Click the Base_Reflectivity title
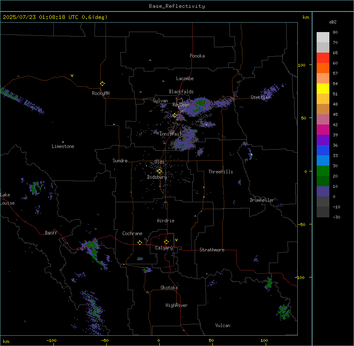Screen dimensions: 354x346 pos(177,6)
